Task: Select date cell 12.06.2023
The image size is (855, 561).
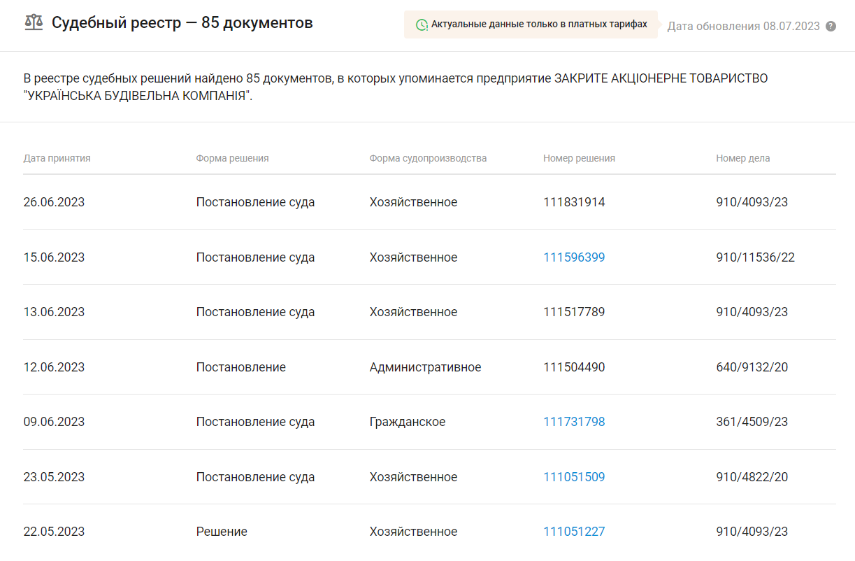Action: click(x=54, y=367)
